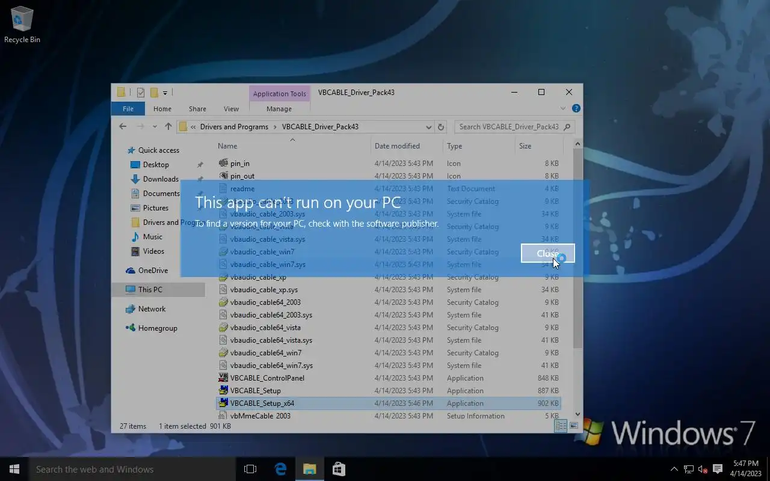Select the vbaudio_cable64_win7.sys file
Image resolution: width=770 pixels, height=481 pixels.
pos(388,366)
